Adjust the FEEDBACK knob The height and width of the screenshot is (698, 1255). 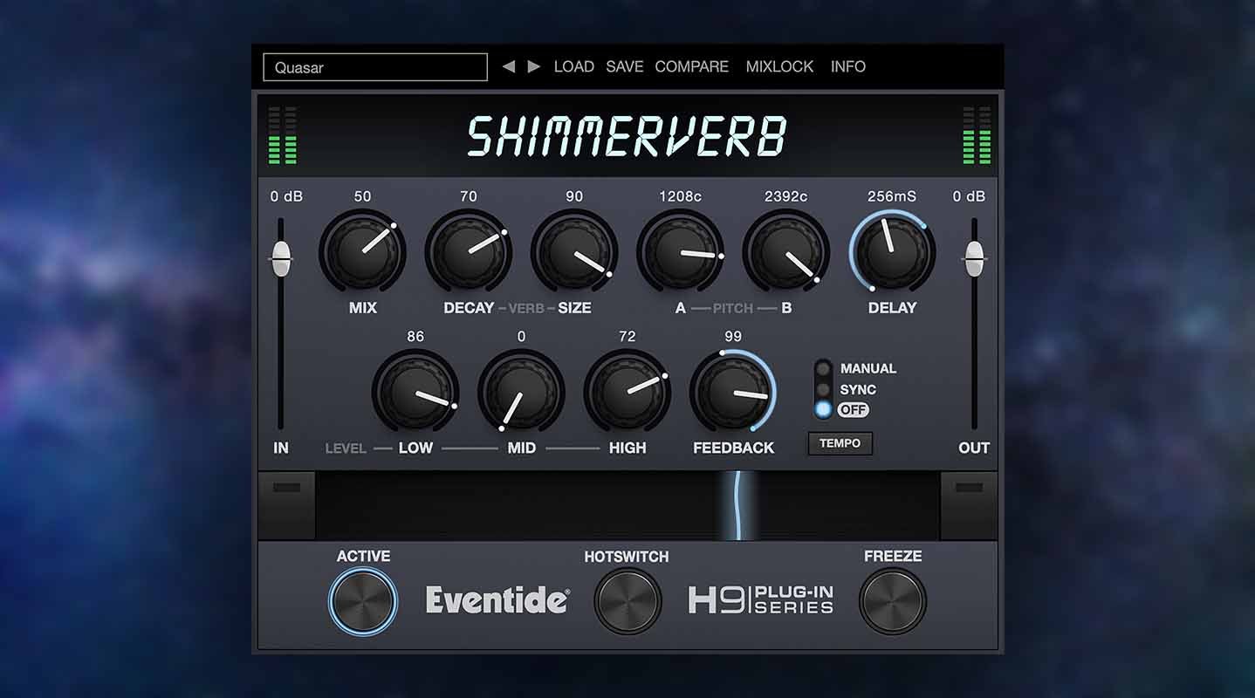[732, 393]
